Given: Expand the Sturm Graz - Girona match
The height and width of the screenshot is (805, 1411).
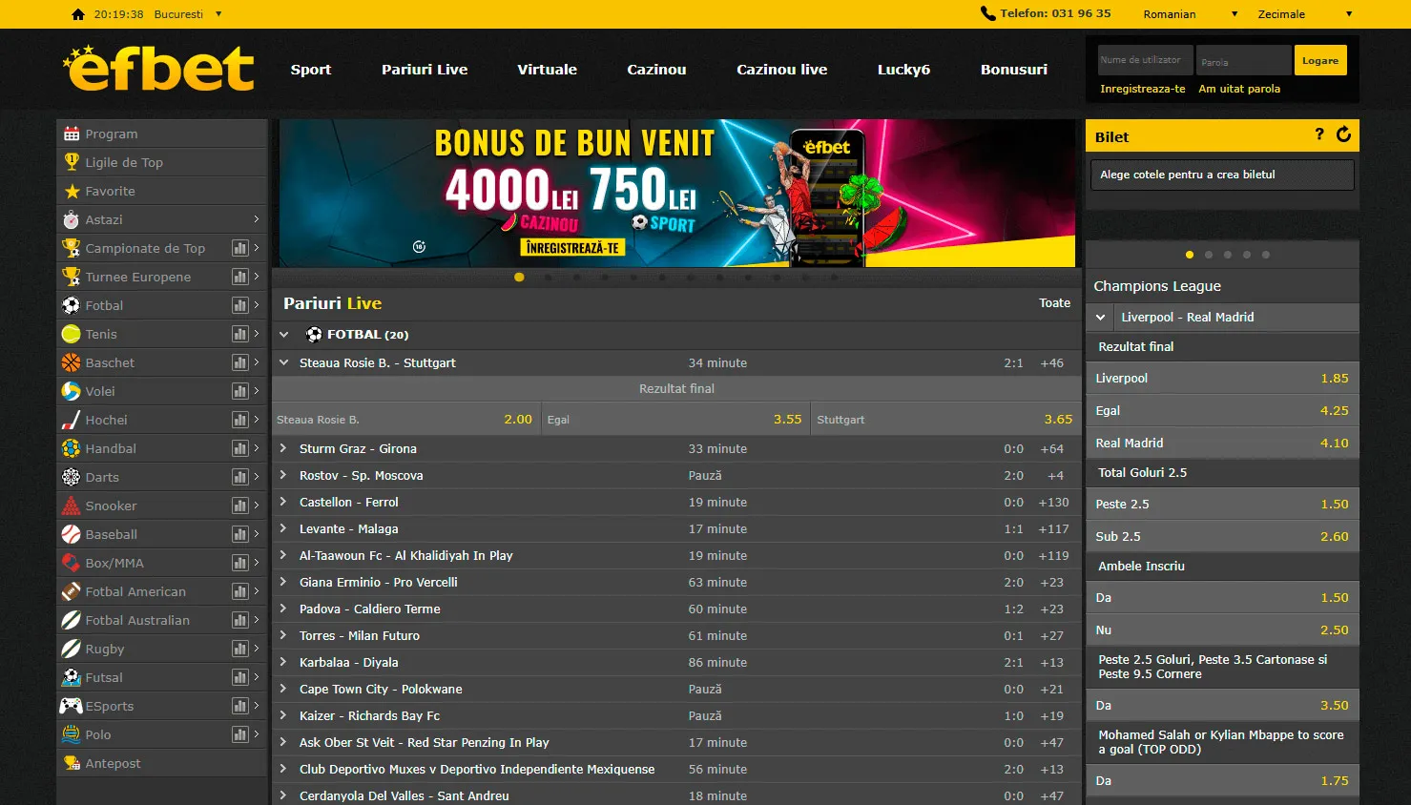Looking at the screenshot, I should click(283, 448).
